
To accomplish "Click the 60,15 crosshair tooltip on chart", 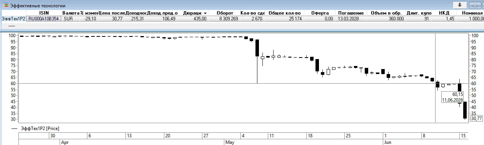I will pyautogui.click(x=452, y=97).
